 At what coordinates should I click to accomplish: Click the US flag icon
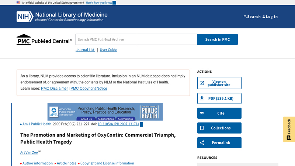[x=18, y=3]
